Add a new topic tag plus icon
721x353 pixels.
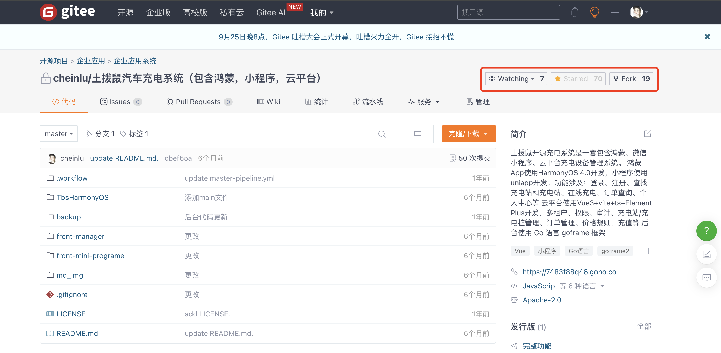[648, 251]
